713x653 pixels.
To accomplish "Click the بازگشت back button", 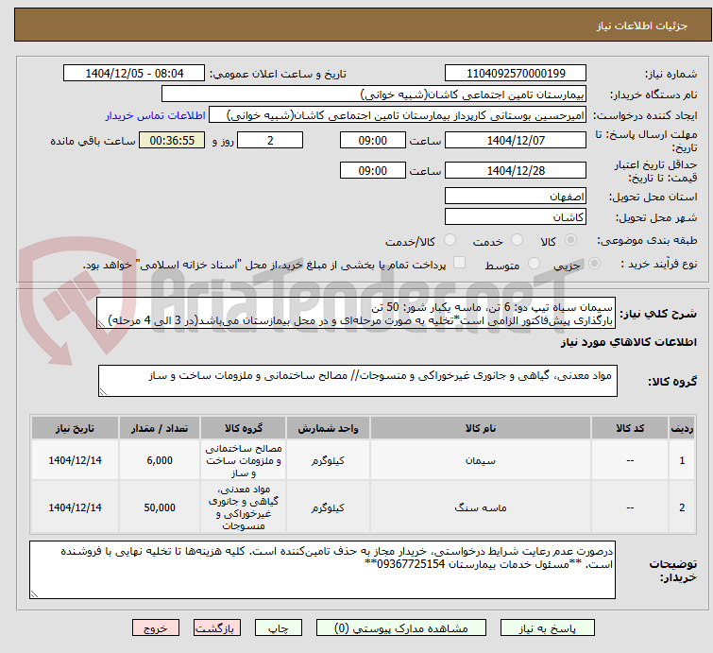I will click(x=217, y=628).
